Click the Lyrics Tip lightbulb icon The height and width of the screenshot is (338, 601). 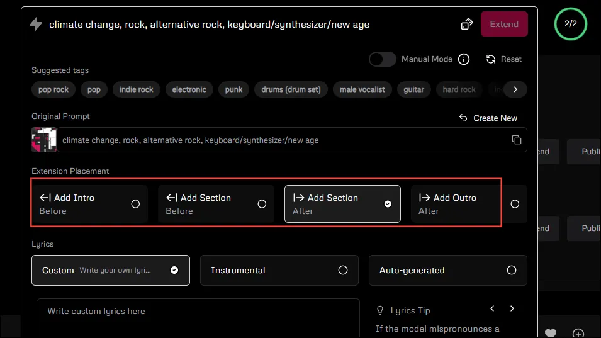point(380,310)
